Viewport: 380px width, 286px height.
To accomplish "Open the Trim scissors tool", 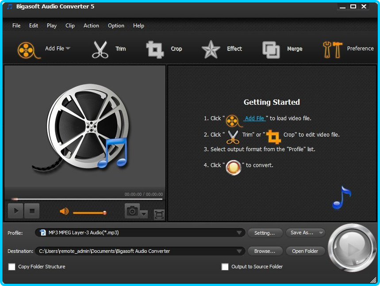I will (100, 50).
